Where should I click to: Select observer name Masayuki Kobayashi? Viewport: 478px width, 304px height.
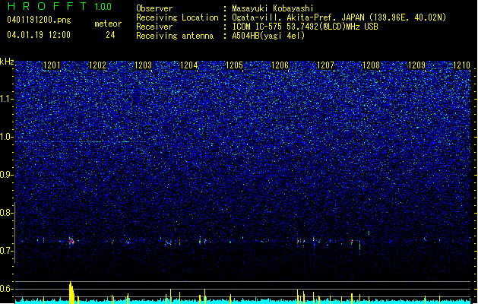tap(273, 8)
